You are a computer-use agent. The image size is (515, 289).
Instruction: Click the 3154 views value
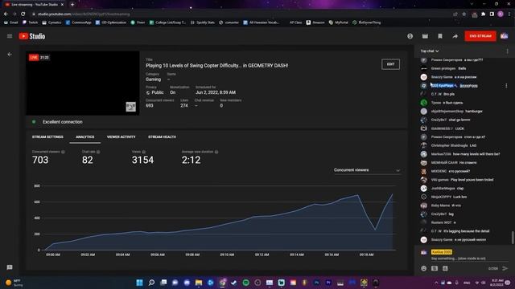[x=142, y=160]
